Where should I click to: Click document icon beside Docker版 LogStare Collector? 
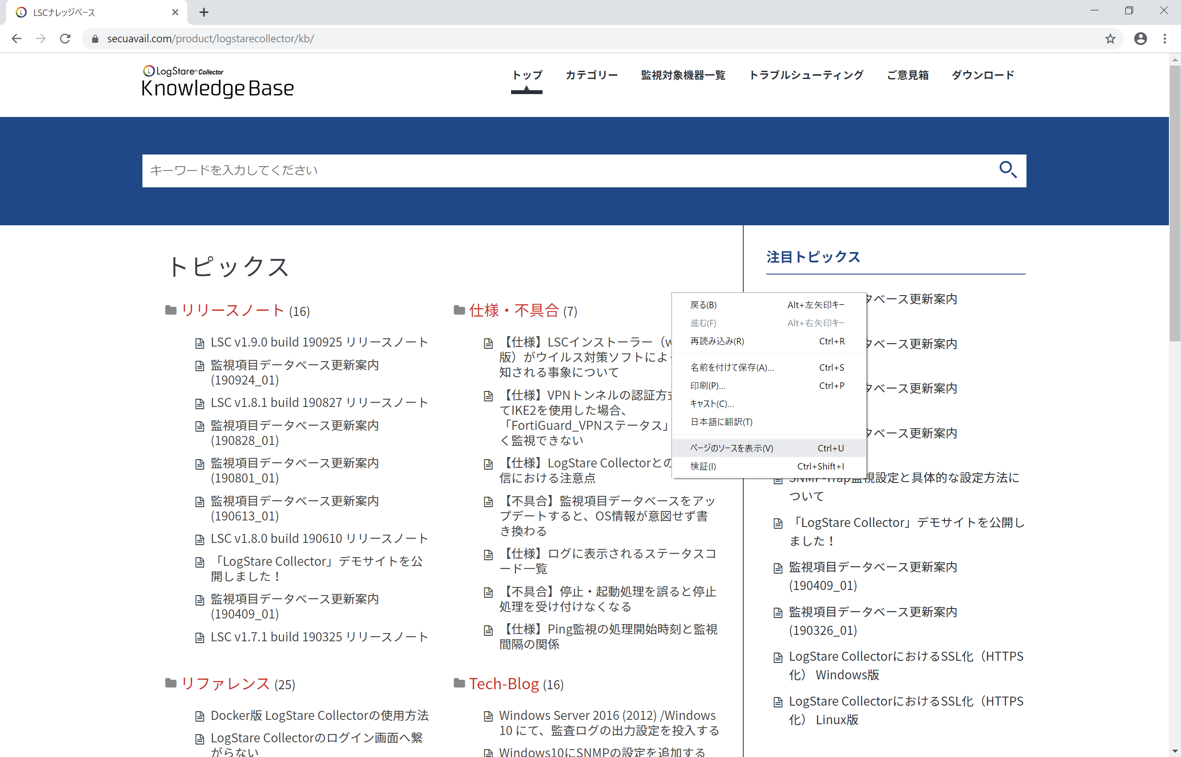point(199,716)
